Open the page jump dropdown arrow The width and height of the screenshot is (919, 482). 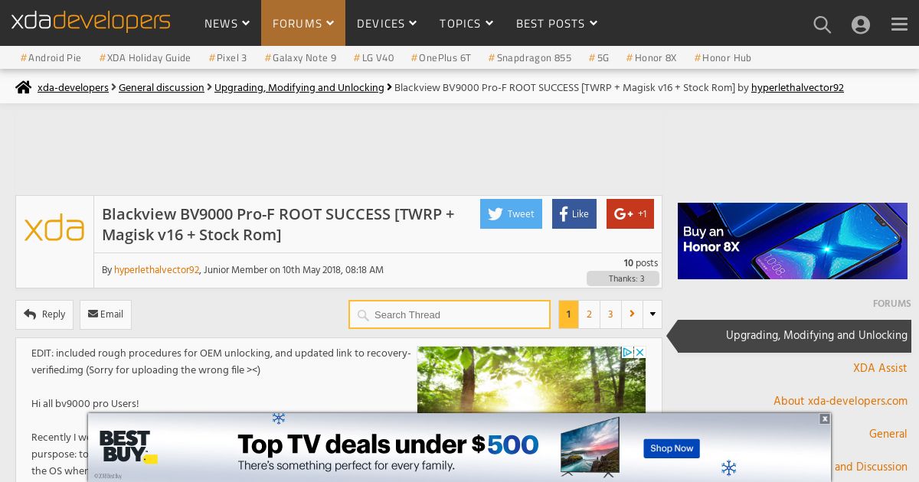[652, 314]
